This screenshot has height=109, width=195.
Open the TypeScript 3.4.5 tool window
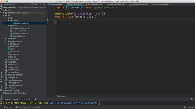(x=23, y=107)
